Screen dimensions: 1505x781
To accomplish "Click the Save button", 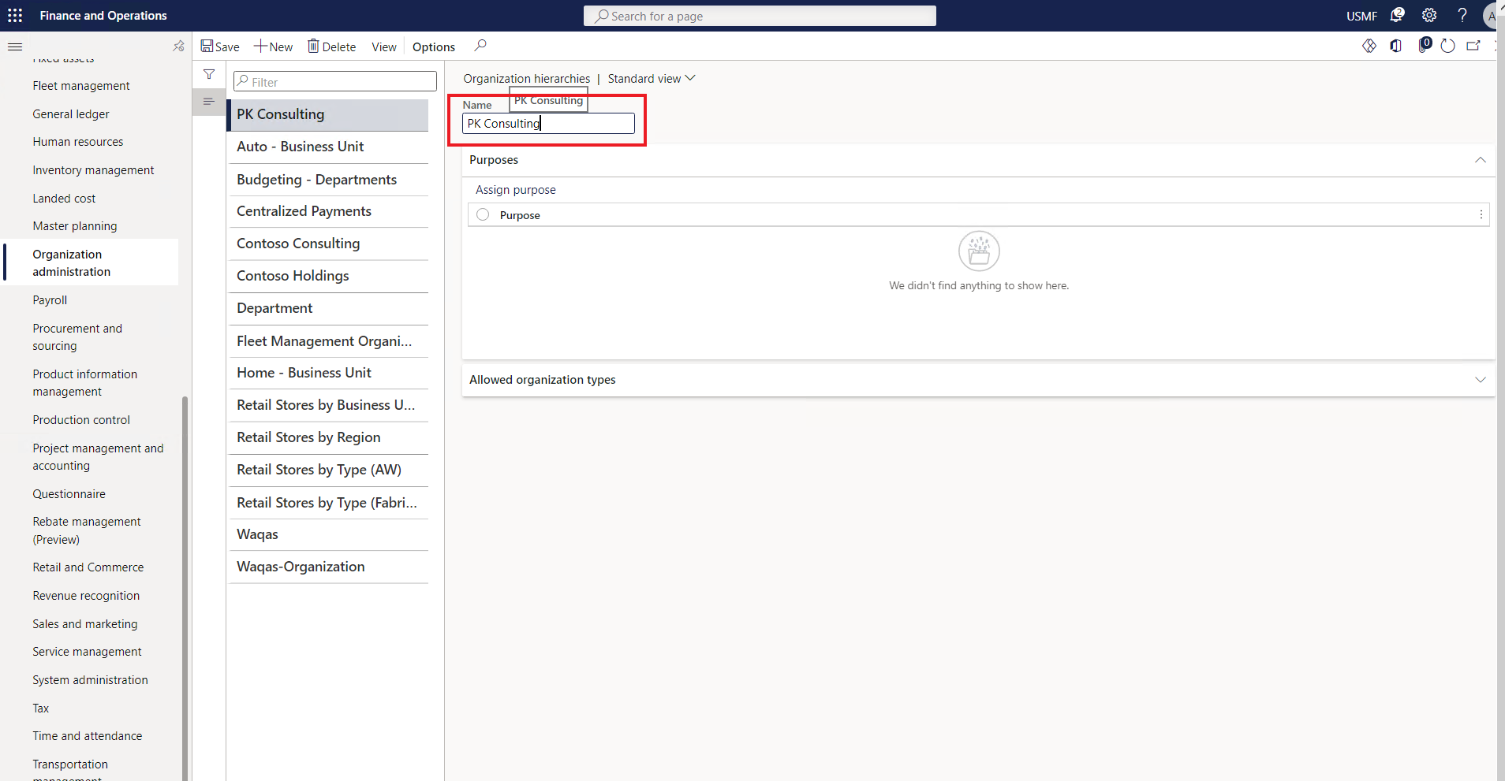I will pos(220,46).
